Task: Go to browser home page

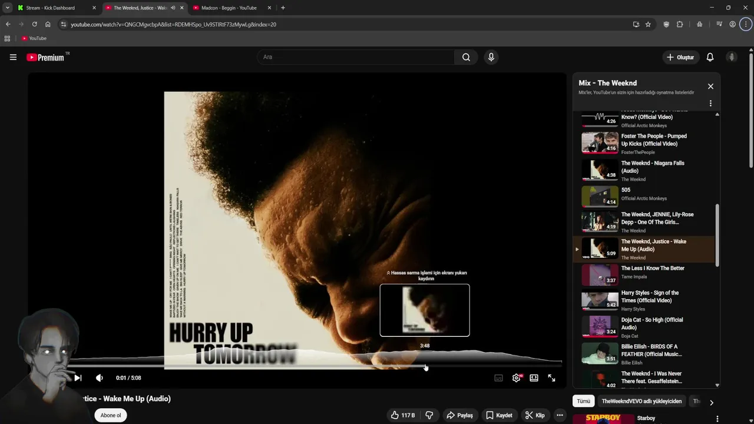Action: (x=48, y=24)
